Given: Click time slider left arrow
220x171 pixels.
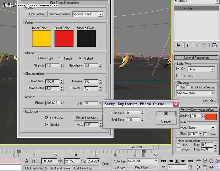Looking at the screenshot, I should [x=117, y=147].
